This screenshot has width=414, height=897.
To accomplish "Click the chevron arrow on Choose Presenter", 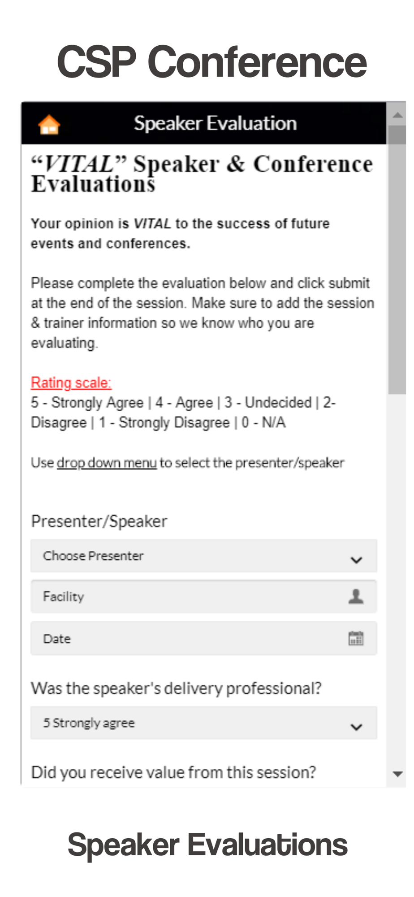I will click(x=356, y=559).
